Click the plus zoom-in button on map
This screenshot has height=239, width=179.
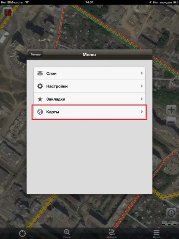click(x=171, y=110)
